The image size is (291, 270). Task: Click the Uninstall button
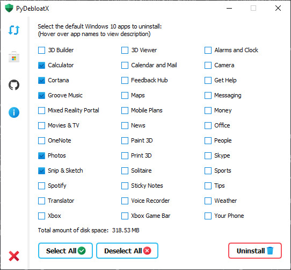click(x=255, y=251)
